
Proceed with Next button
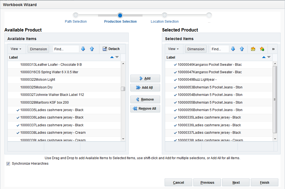tap(236, 182)
